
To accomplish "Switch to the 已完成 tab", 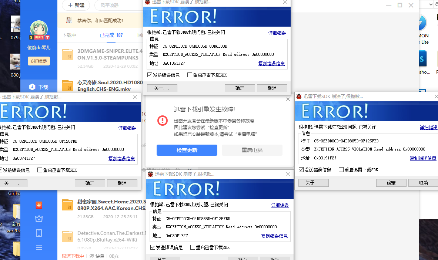I will [106, 35].
